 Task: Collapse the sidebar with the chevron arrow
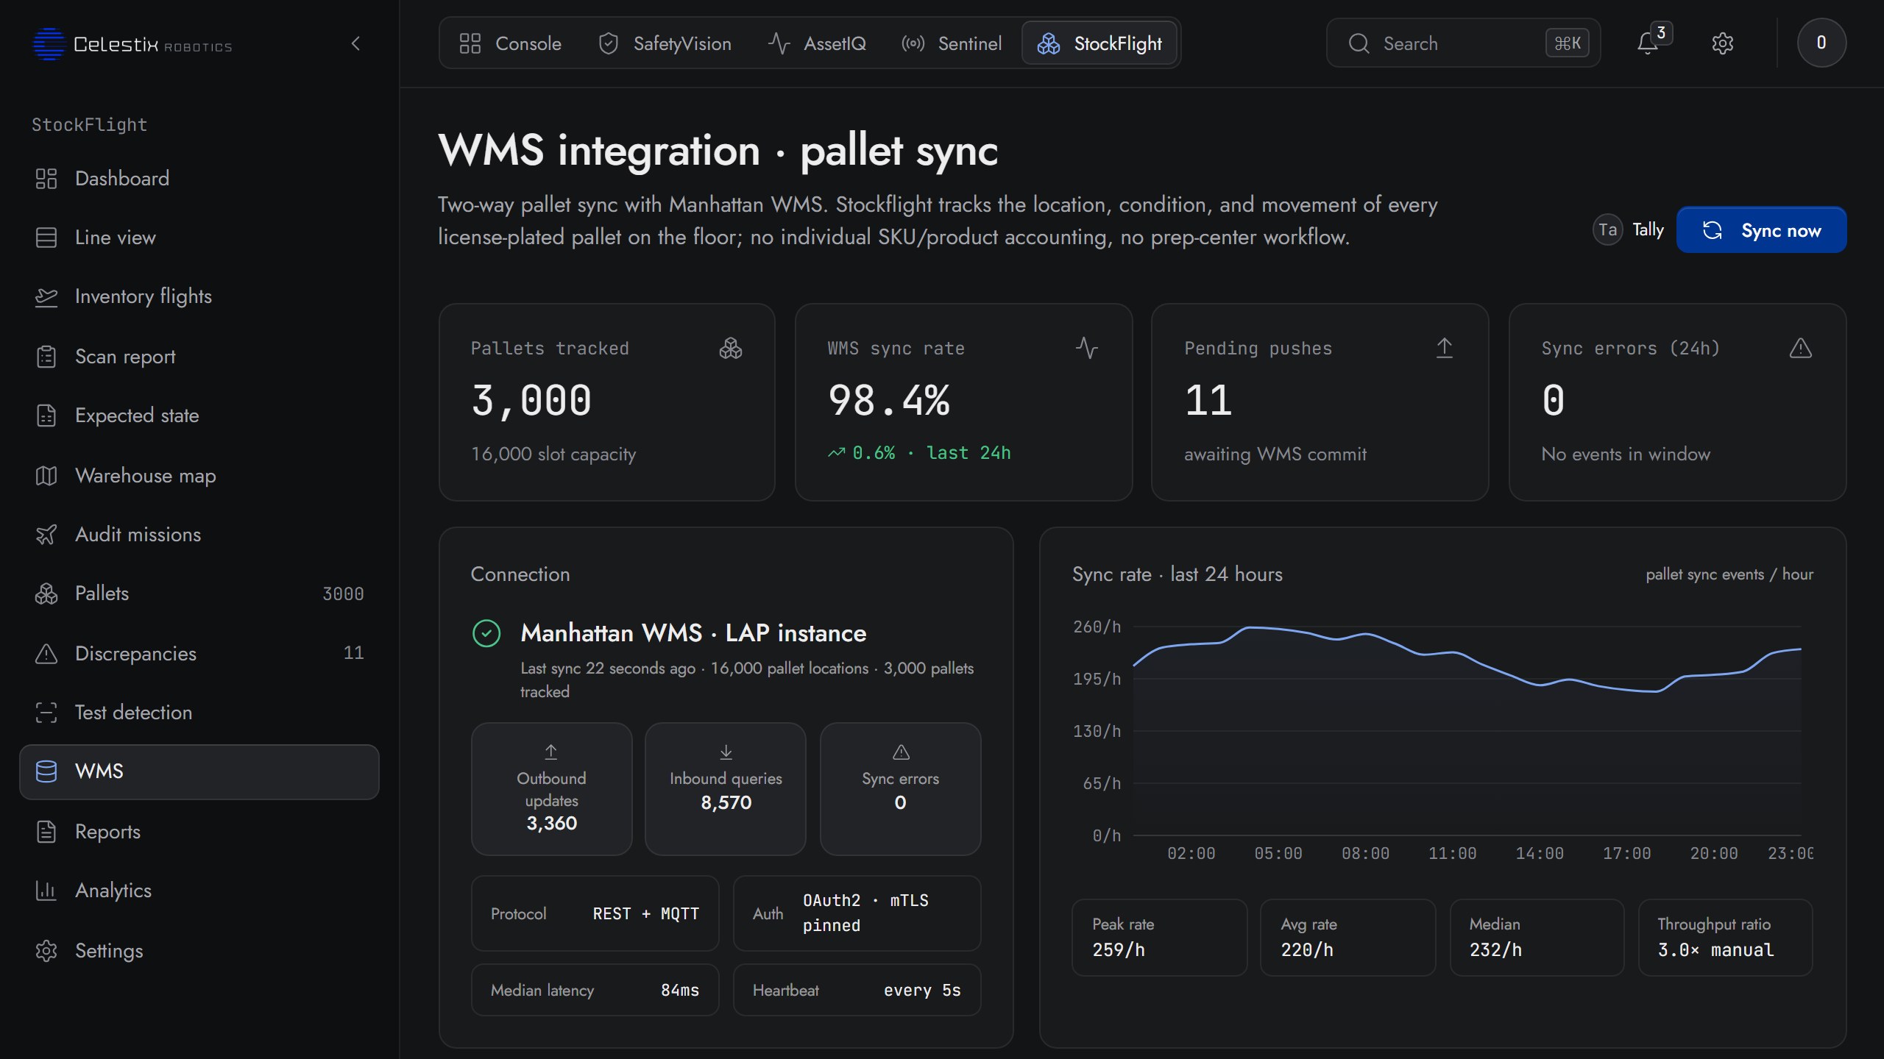pyautogui.click(x=355, y=43)
